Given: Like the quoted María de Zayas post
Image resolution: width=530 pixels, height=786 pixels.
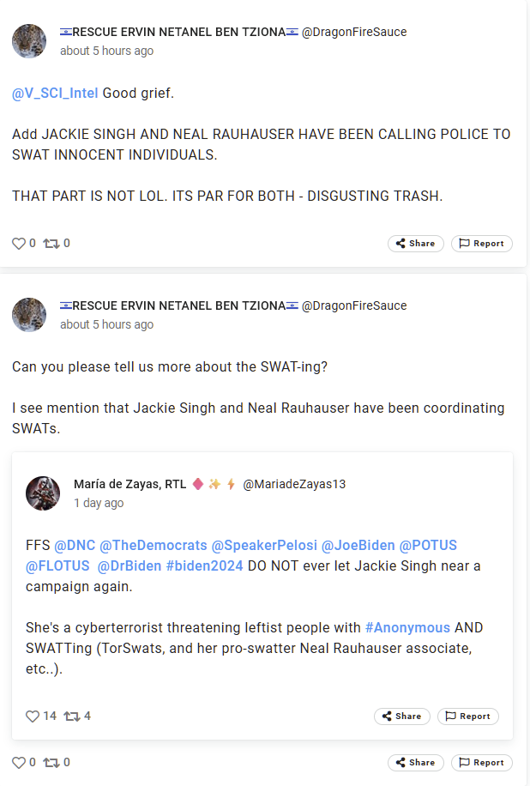Looking at the screenshot, I should coord(33,716).
